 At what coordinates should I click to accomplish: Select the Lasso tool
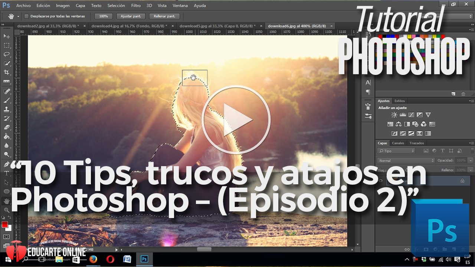click(7, 54)
